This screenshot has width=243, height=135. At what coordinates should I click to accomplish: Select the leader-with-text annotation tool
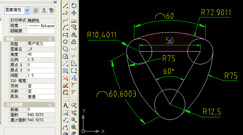click(65, 127)
